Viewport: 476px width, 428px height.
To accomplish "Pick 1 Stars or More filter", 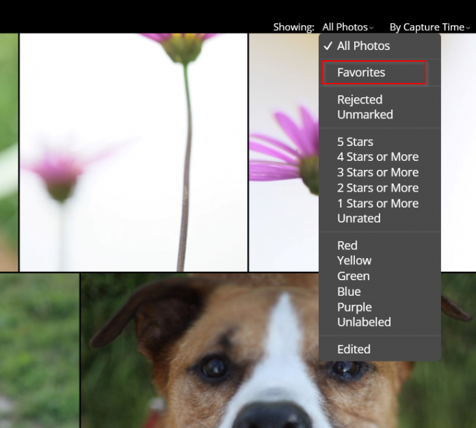I will click(378, 203).
